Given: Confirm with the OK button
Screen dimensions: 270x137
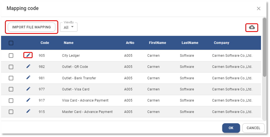Looking at the screenshot, I should [231, 128].
